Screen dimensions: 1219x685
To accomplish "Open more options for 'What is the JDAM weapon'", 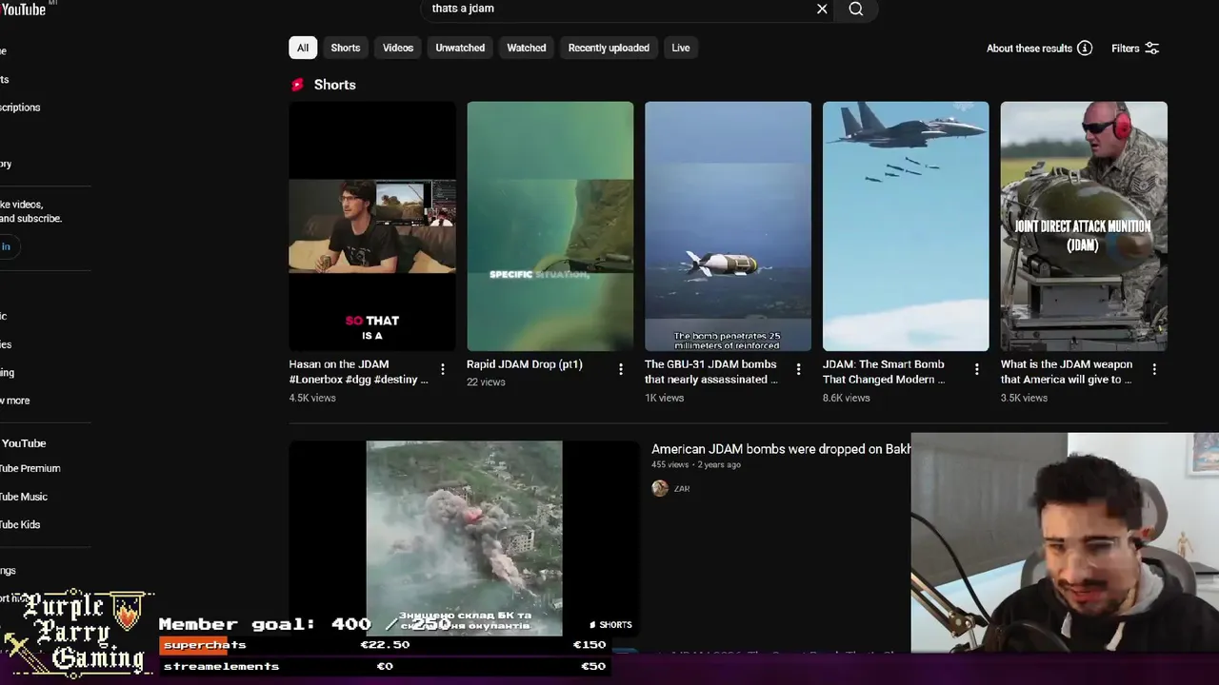I will (x=1154, y=369).
